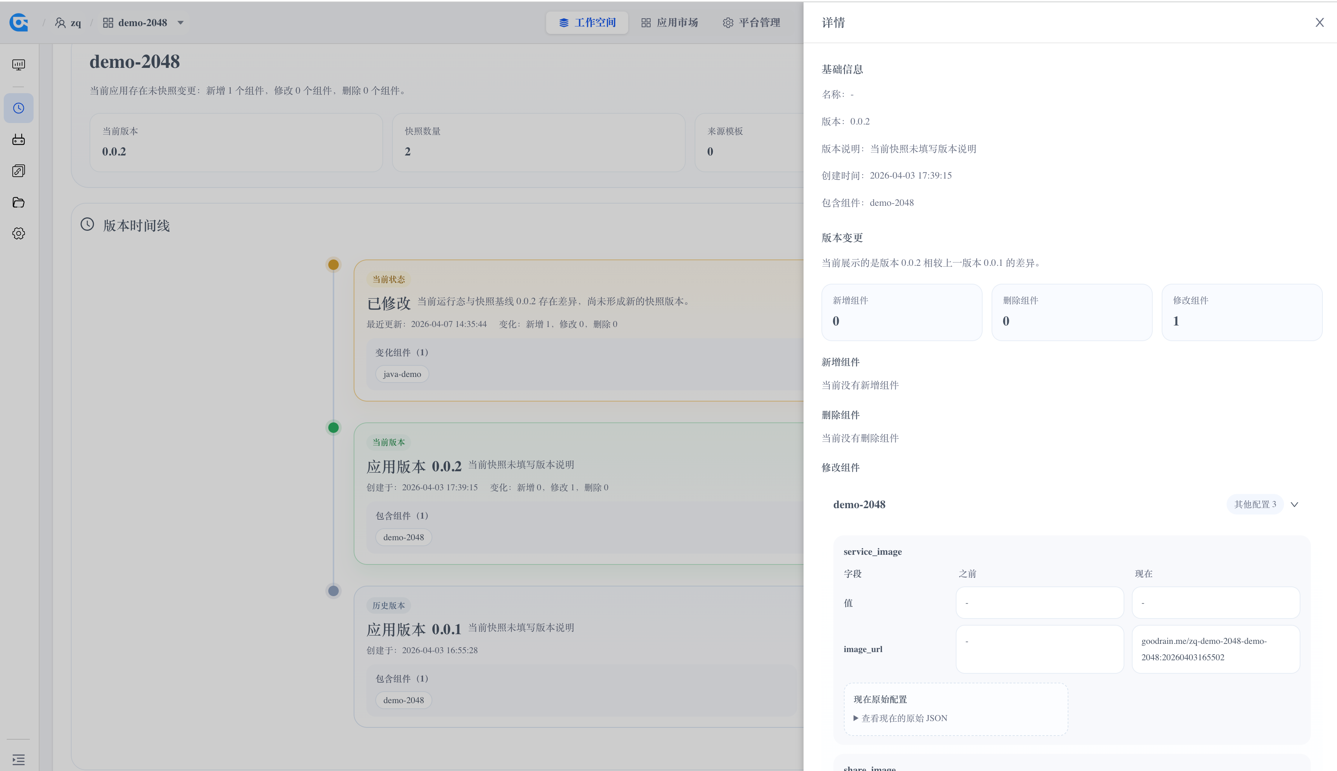Switch to 工作空间 tab
The image size is (1337, 771).
tap(587, 23)
